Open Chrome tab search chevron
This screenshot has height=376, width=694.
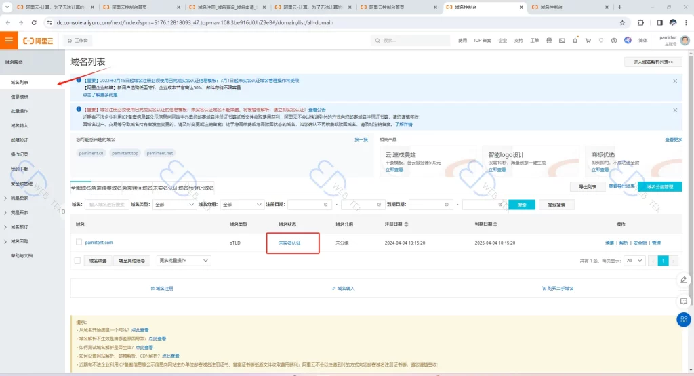(x=7, y=7)
